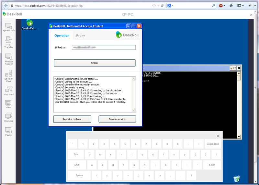Tap the m key on virtual keyboard
Viewport: 259px width, 185px height.
(160, 175)
